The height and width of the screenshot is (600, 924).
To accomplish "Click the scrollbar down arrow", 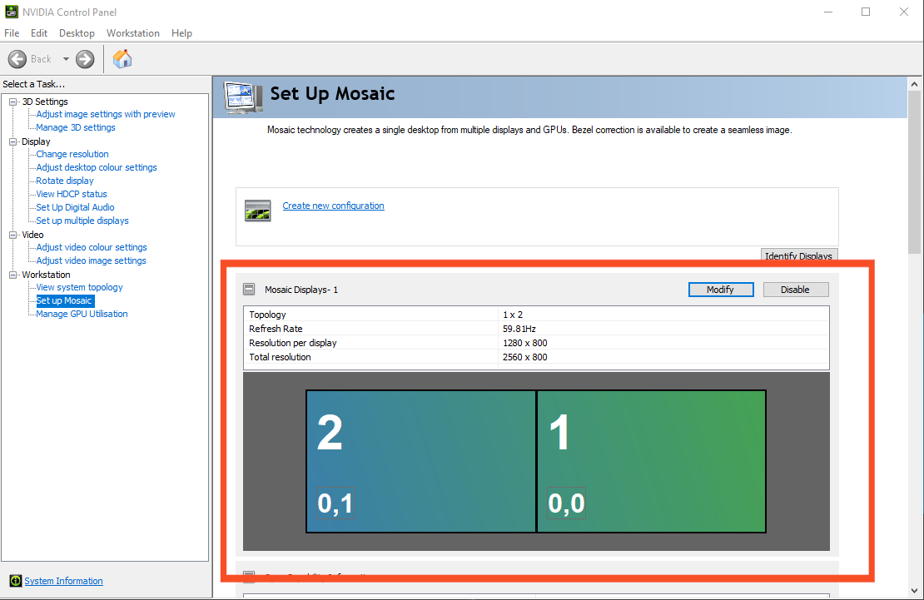I will (x=915, y=591).
